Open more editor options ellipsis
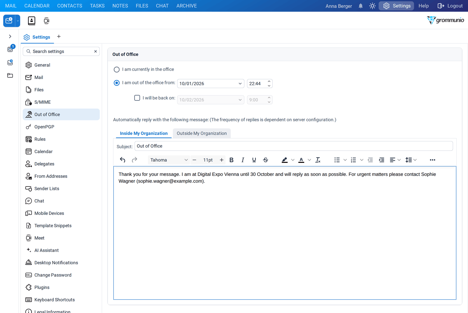This screenshot has width=468, height=313. pyautogui.click(x=433, y=160)
